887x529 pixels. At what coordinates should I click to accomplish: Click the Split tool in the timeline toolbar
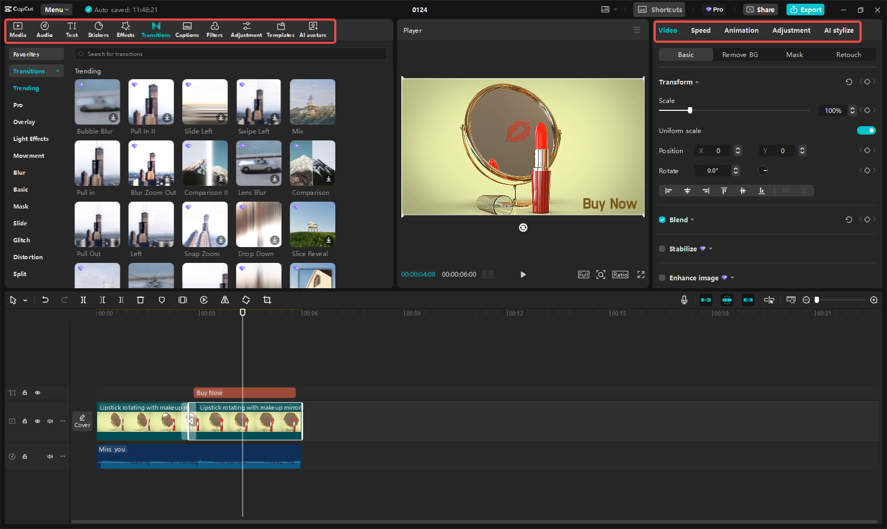[x=83, y=299]
